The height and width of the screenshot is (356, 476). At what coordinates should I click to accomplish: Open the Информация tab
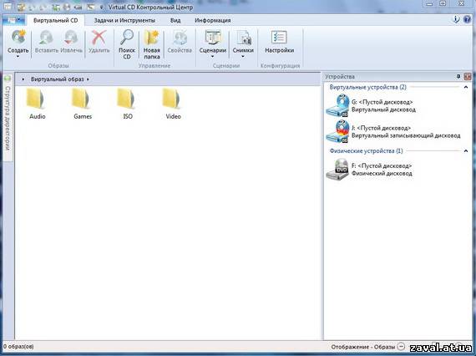[x=212, y=20]
